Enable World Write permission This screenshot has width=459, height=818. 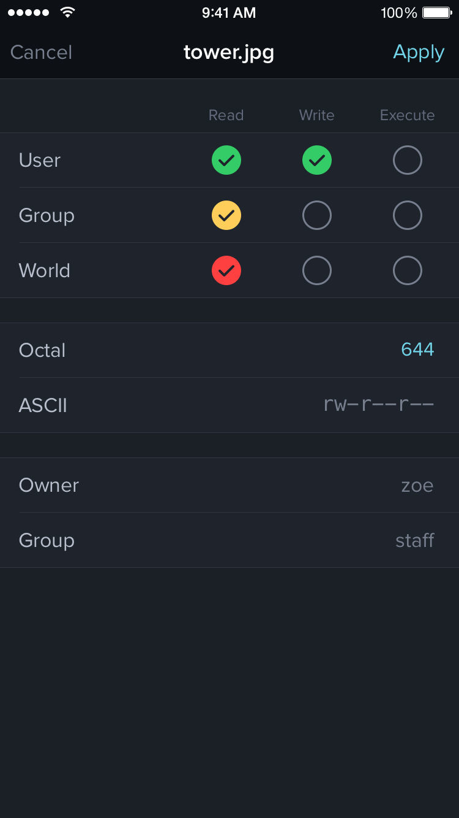tap(317, 270)
